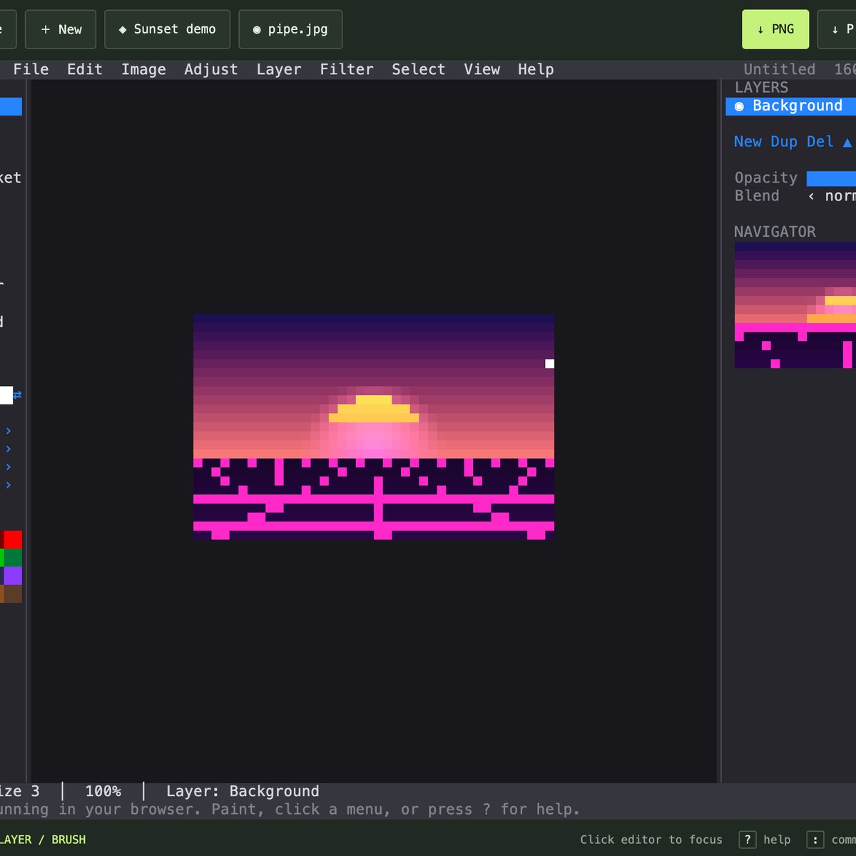Pick the dark green palette swatch
This screenshot has height=856, width=856.
13,558
